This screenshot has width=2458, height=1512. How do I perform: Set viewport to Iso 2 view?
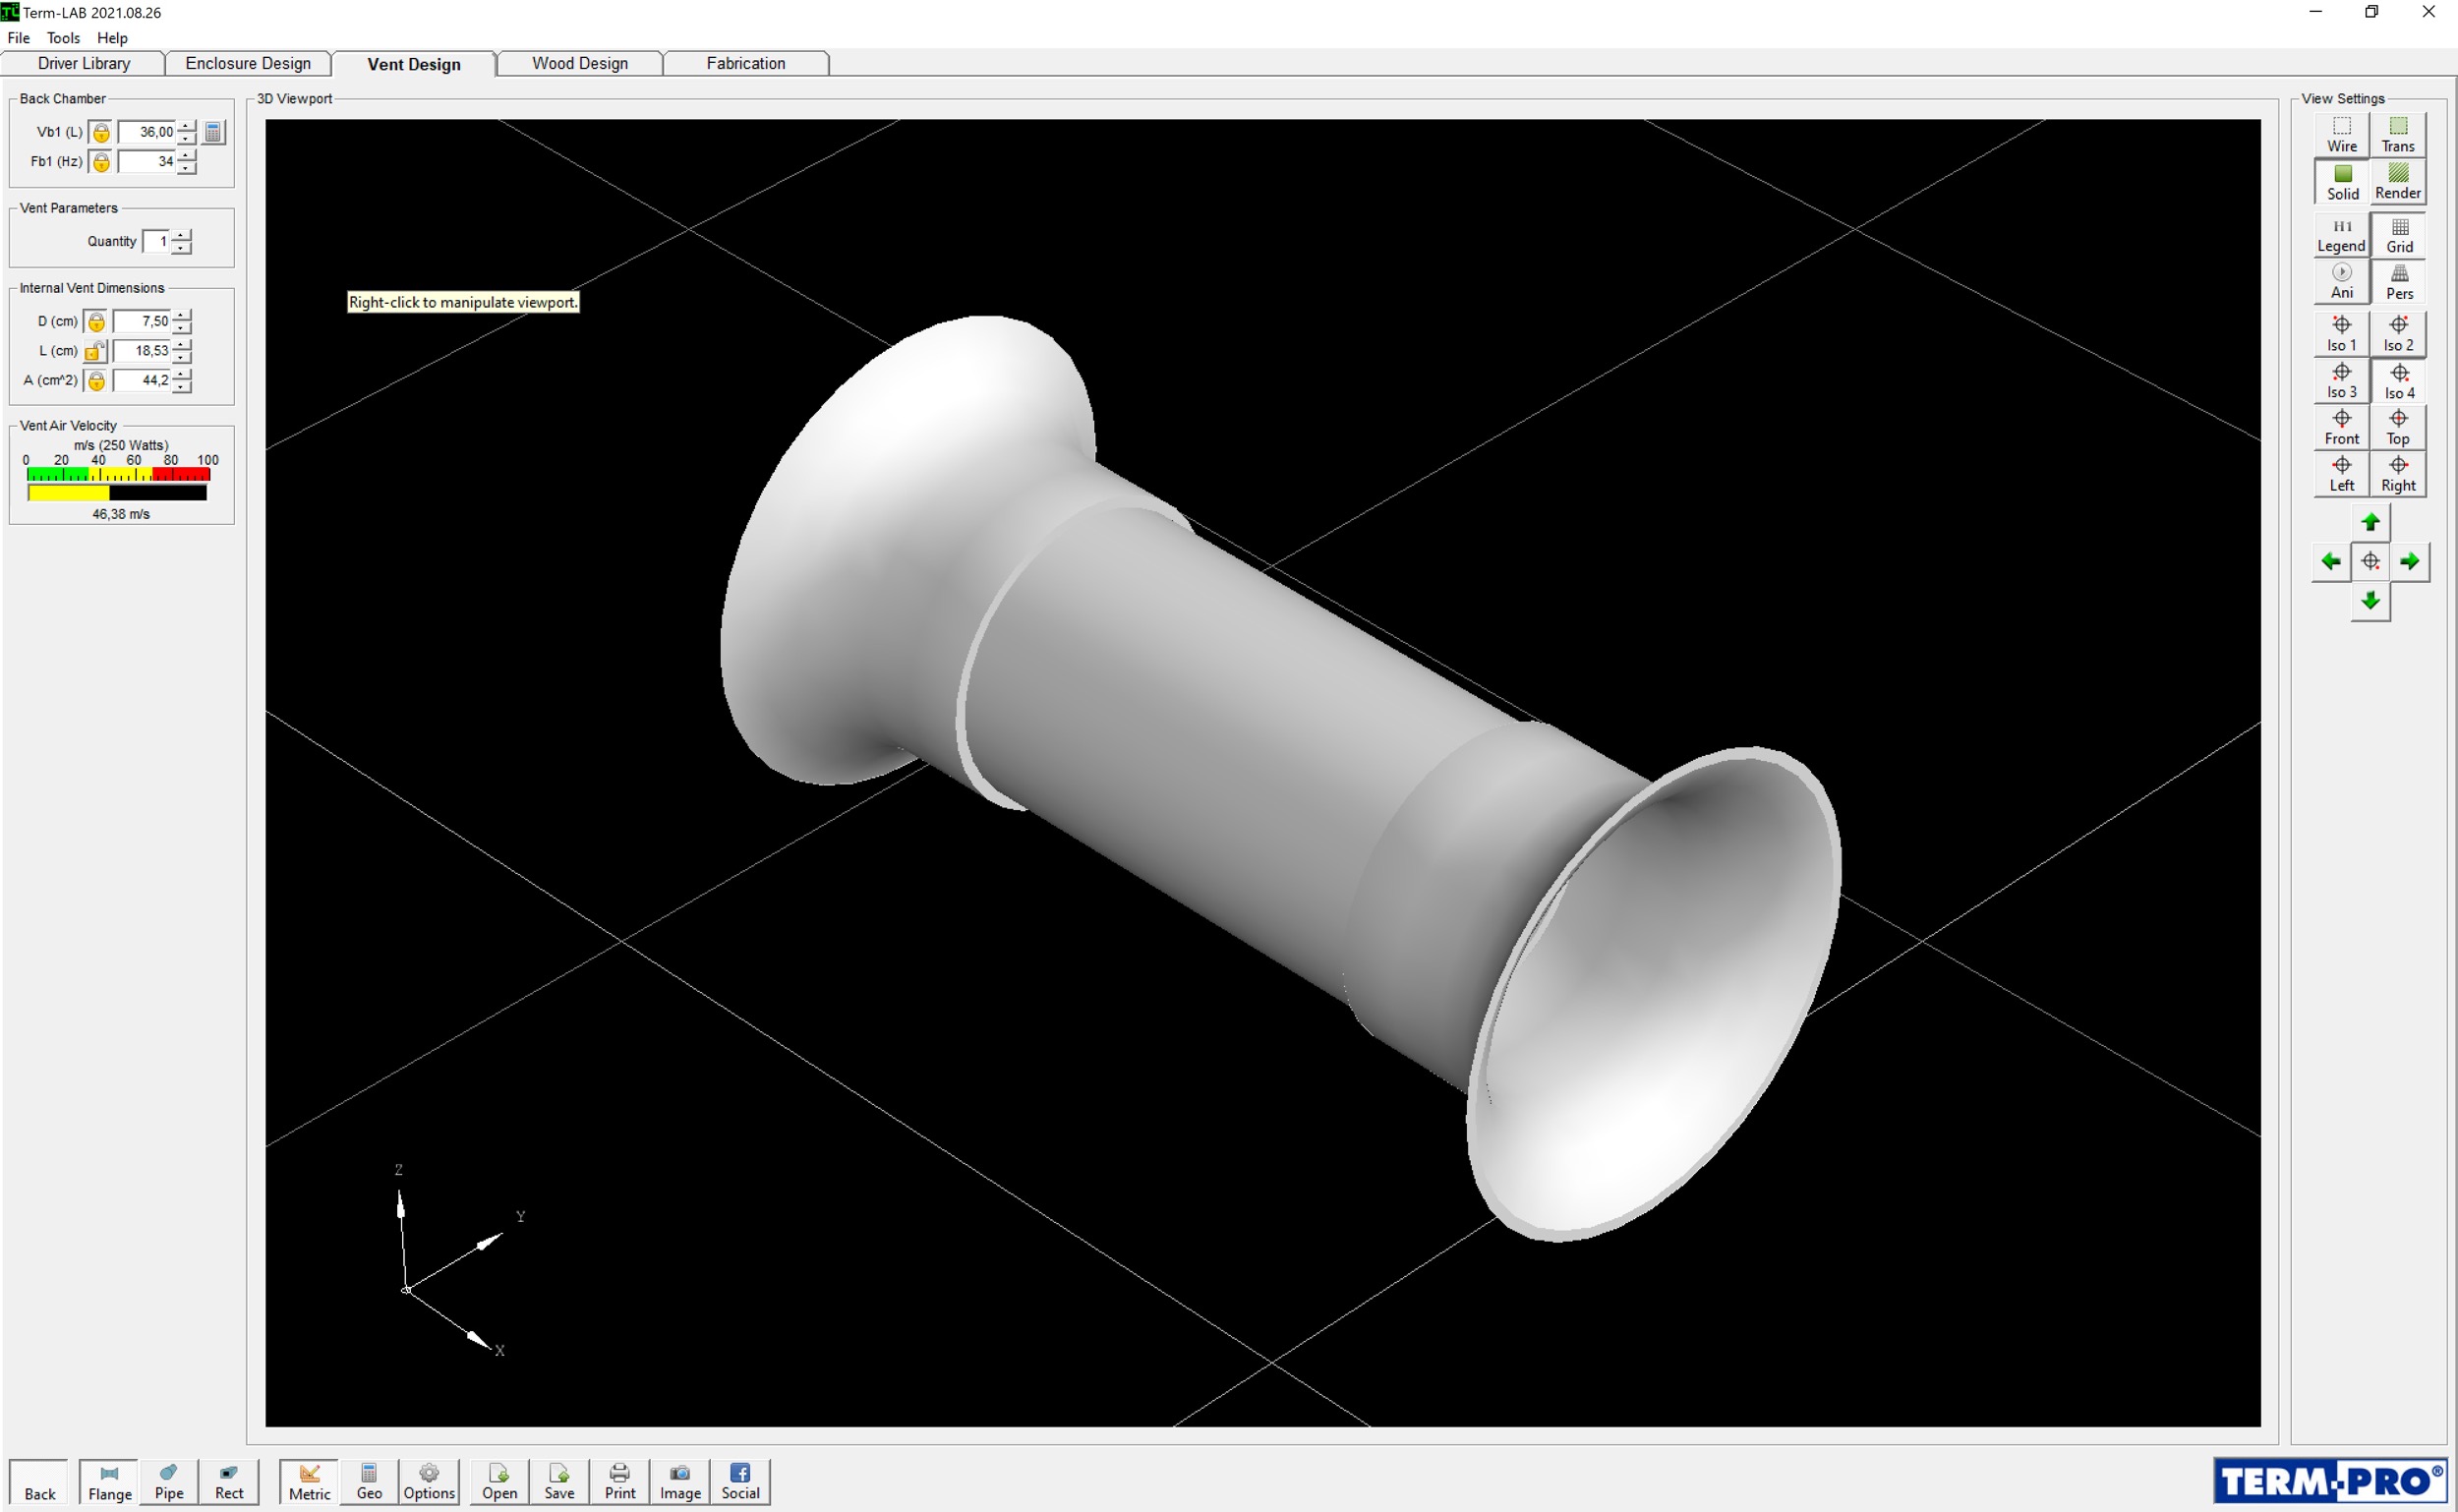tap(2397, 333)
